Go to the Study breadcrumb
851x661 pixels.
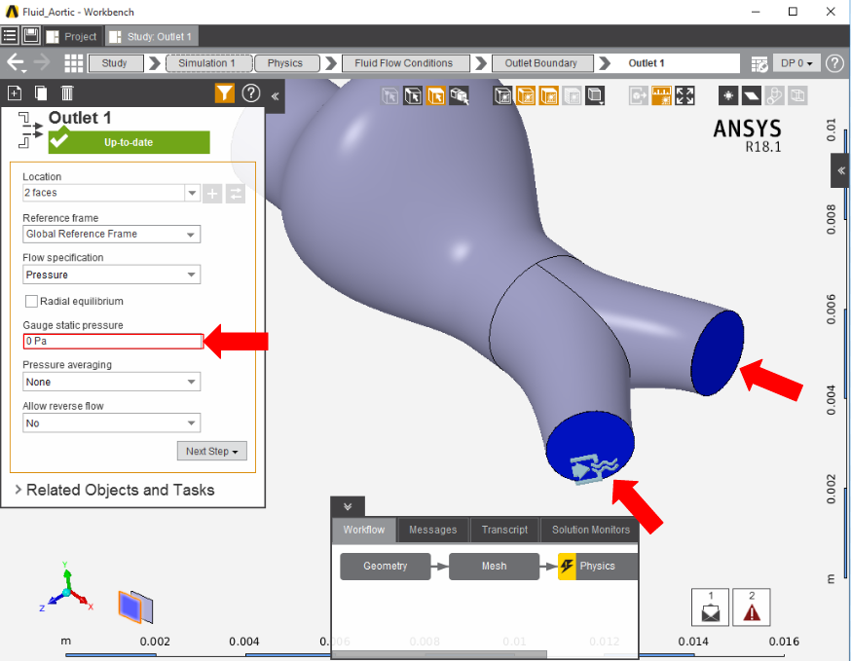[x=115, y=63]
